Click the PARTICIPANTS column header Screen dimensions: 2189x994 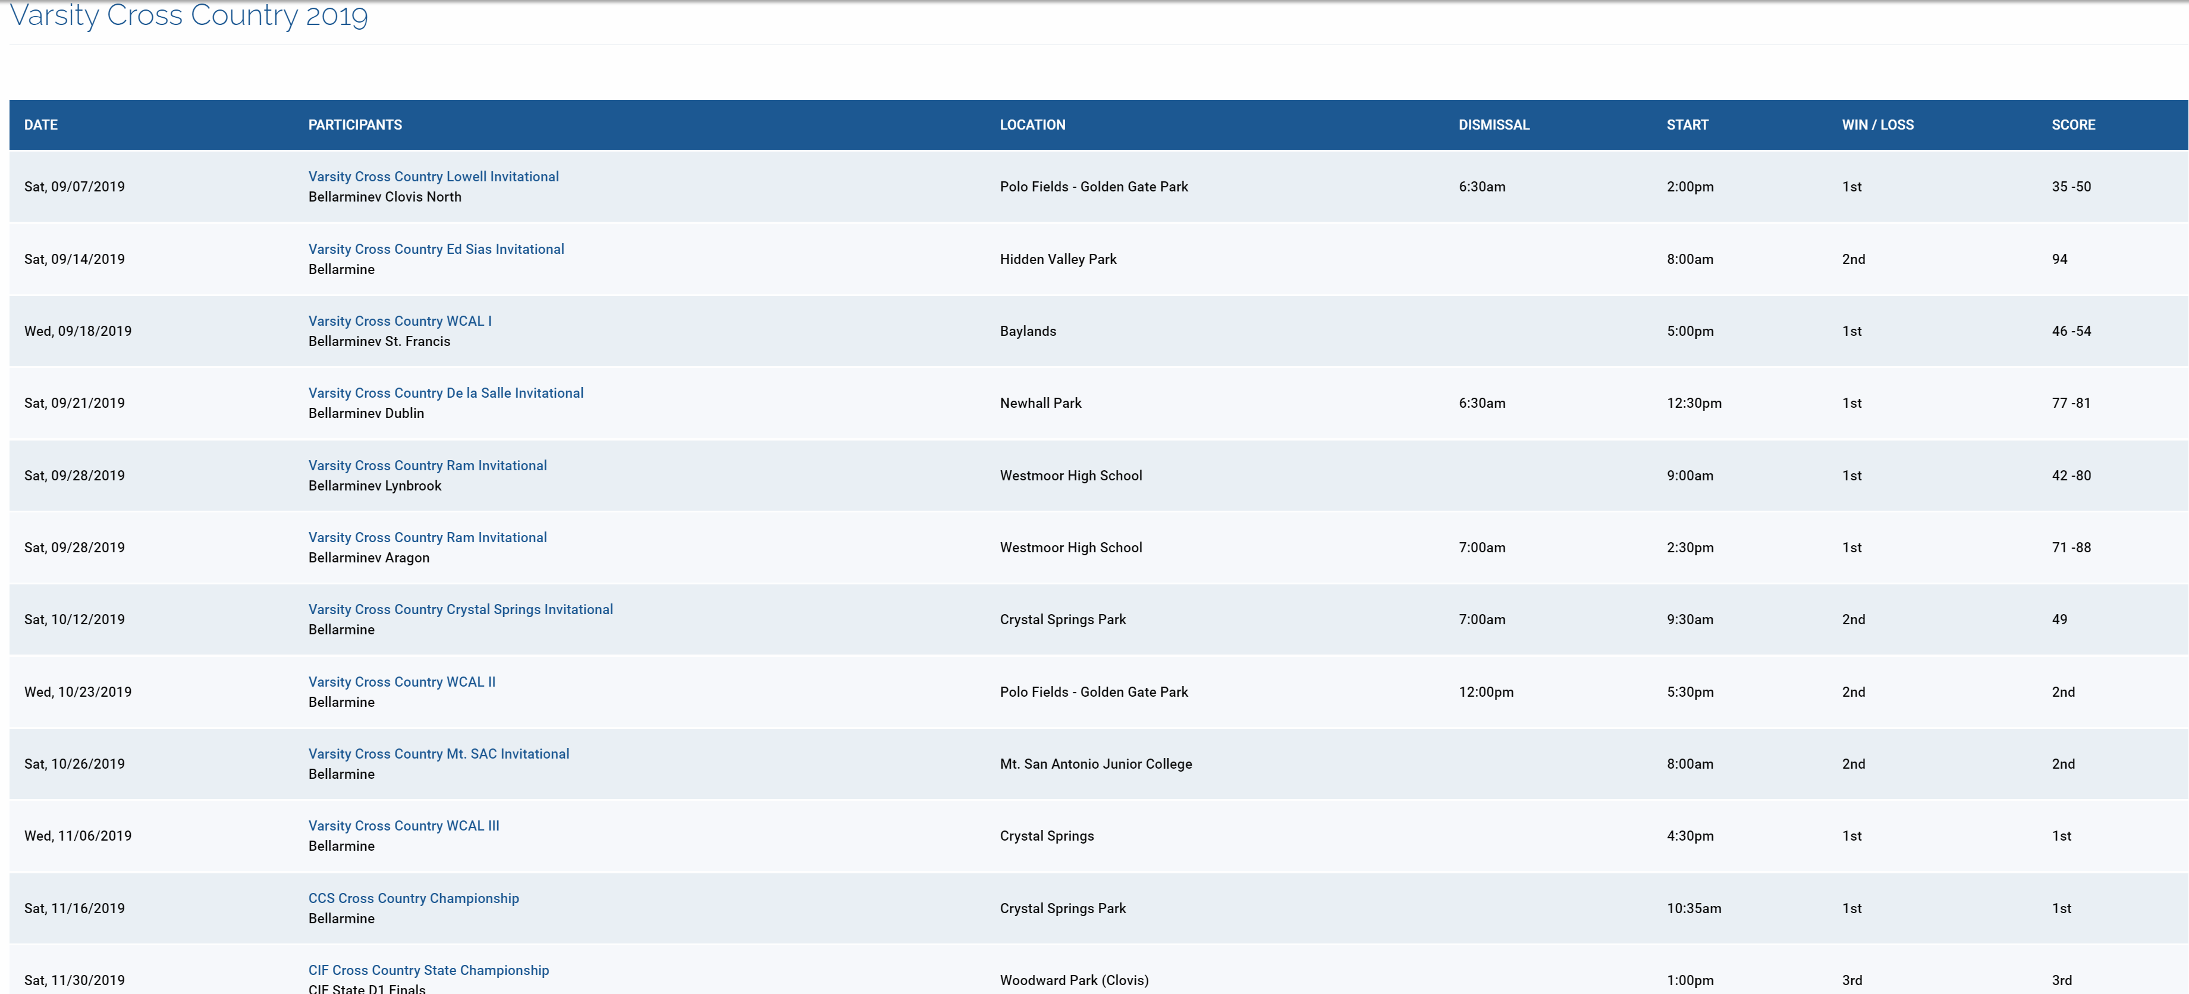[355, 125]
